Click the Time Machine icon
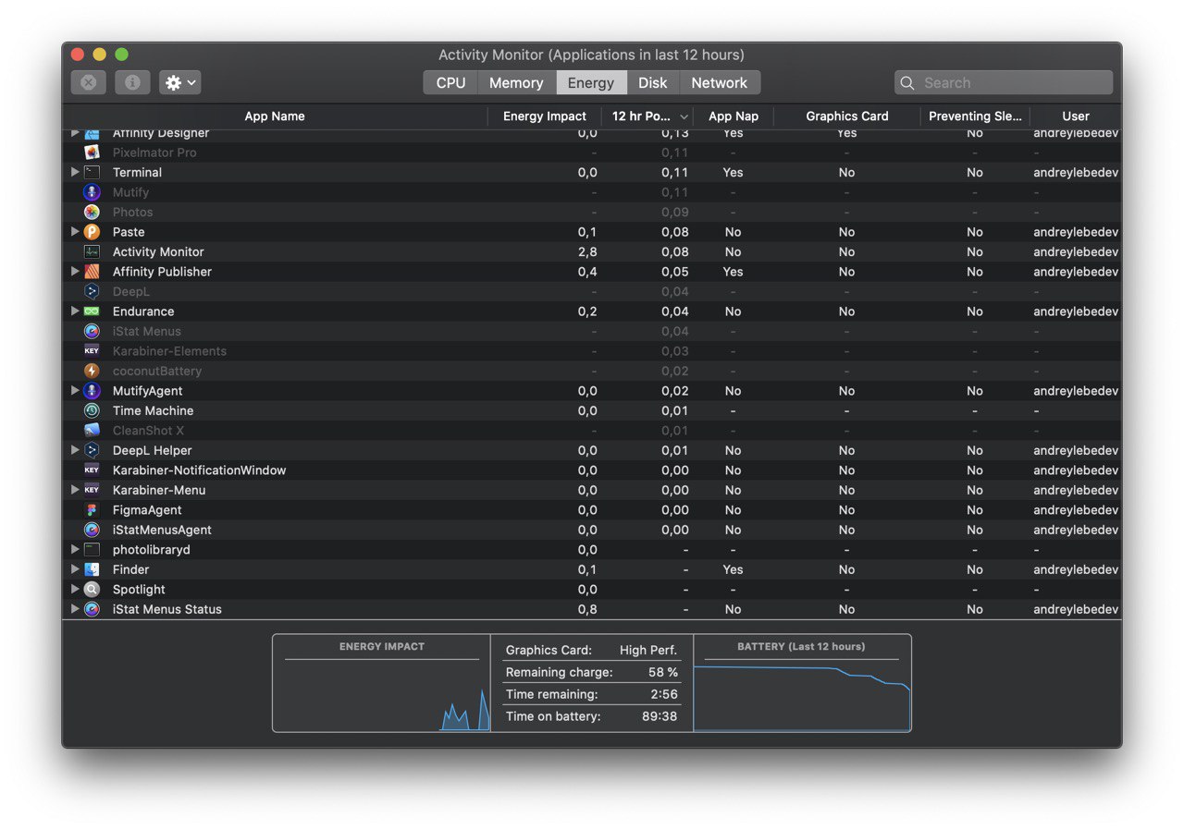 point(92,410)
